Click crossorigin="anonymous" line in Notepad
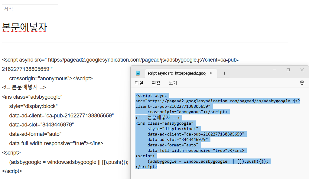The image size is (309, 179). tap(187, 112)
